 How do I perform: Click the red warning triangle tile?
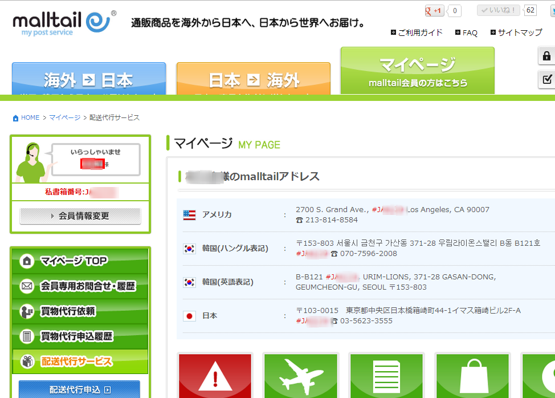pos(215,375)
